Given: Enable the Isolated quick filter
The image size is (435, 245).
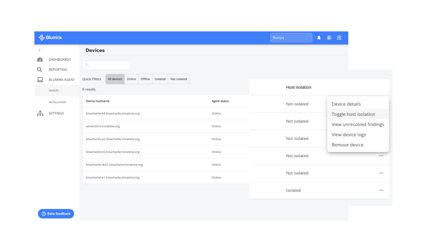Looking at the screenshot, I should click(160, 79).
